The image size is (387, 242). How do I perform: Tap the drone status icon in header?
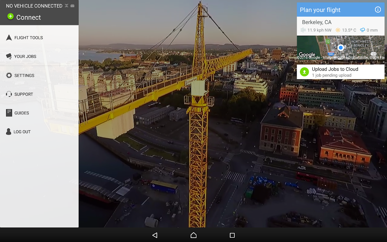click(x=67, y=6)
